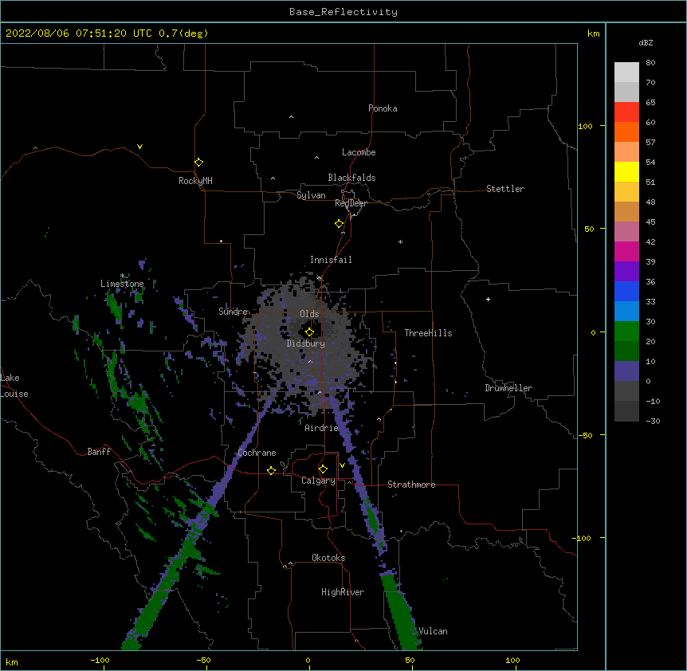Screen dimensions: 687x671
Task: Click the Ponoka city label
Action: (x=383, y=108)
